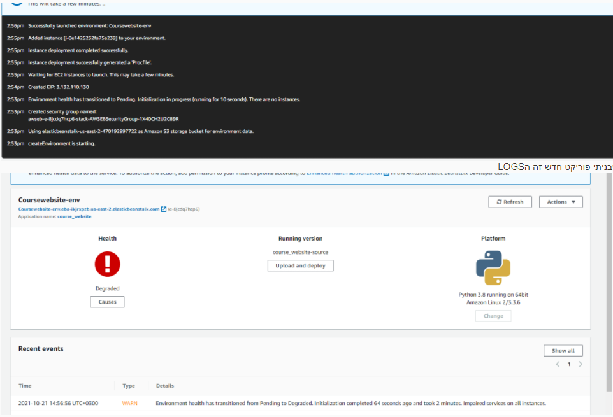Select the WARN event type cell

(x=130, y=404)
